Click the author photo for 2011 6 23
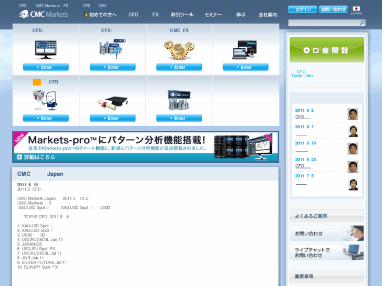Image resolution: width=382 pixels, height=286 pixels. (353, 167)
